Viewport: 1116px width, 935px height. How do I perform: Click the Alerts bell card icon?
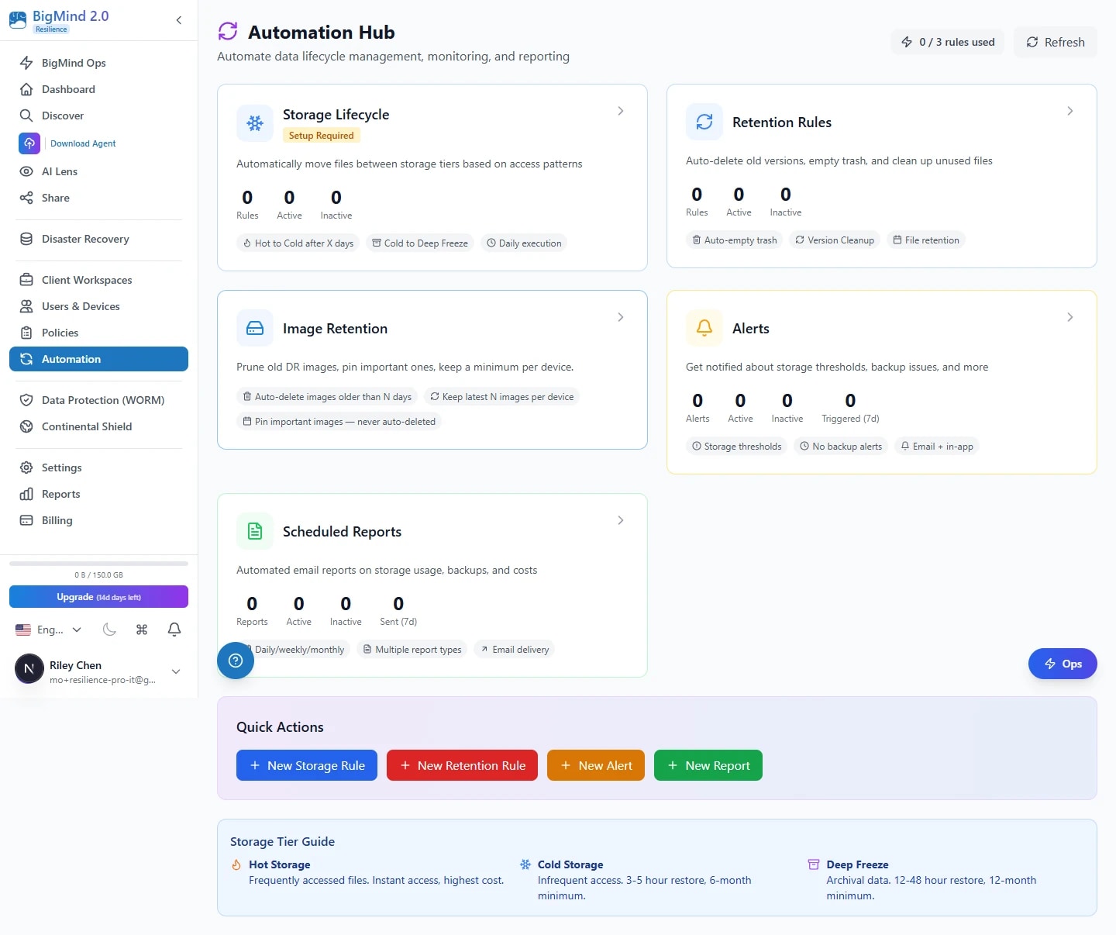[704, 328]
